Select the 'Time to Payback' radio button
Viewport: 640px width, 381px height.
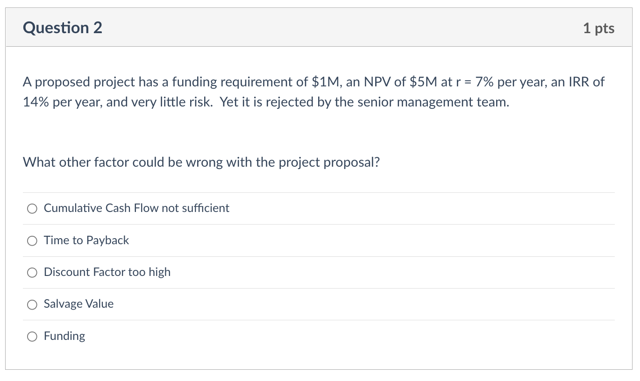pyautogui.click(x=32, y=241)
